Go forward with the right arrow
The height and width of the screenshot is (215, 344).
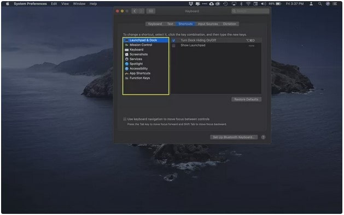(x=141, y=11)
